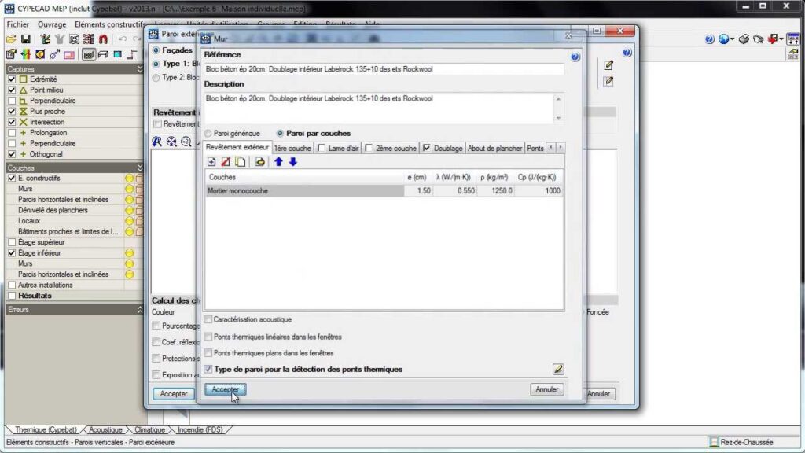Screen dimensions: 805x453
Task: Select the Paroi générique radio button
Action: pos(208,134)
